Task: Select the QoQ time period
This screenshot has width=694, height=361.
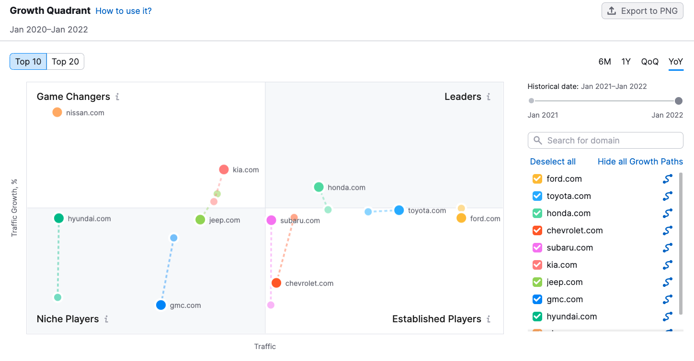Action: [650, 62]
